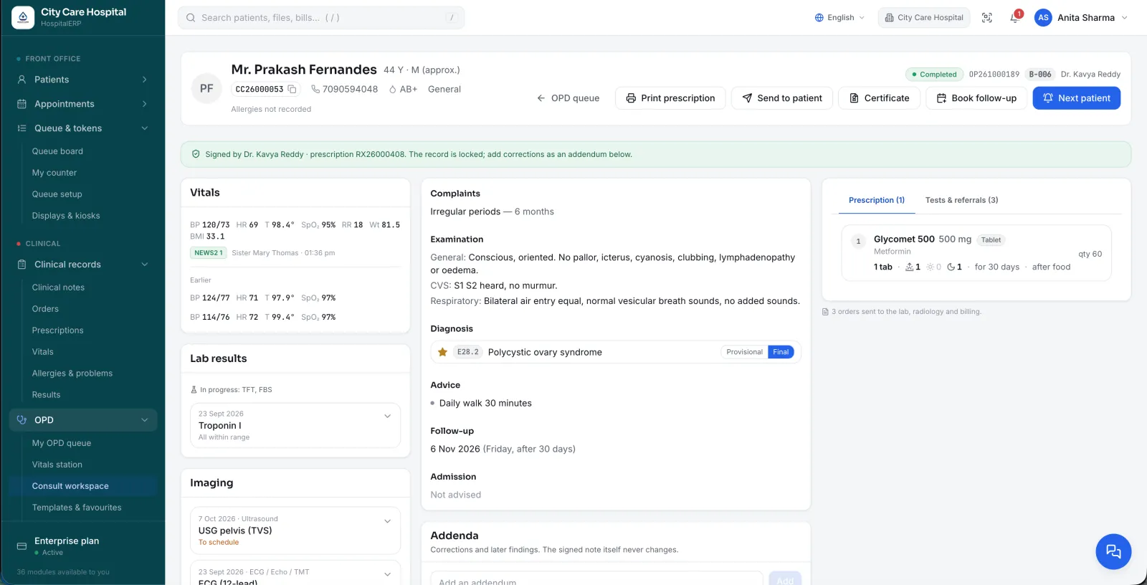Click the Next patient button
The height and width of the screenshot is (585, 1147).
click(x=1076, y=98)
